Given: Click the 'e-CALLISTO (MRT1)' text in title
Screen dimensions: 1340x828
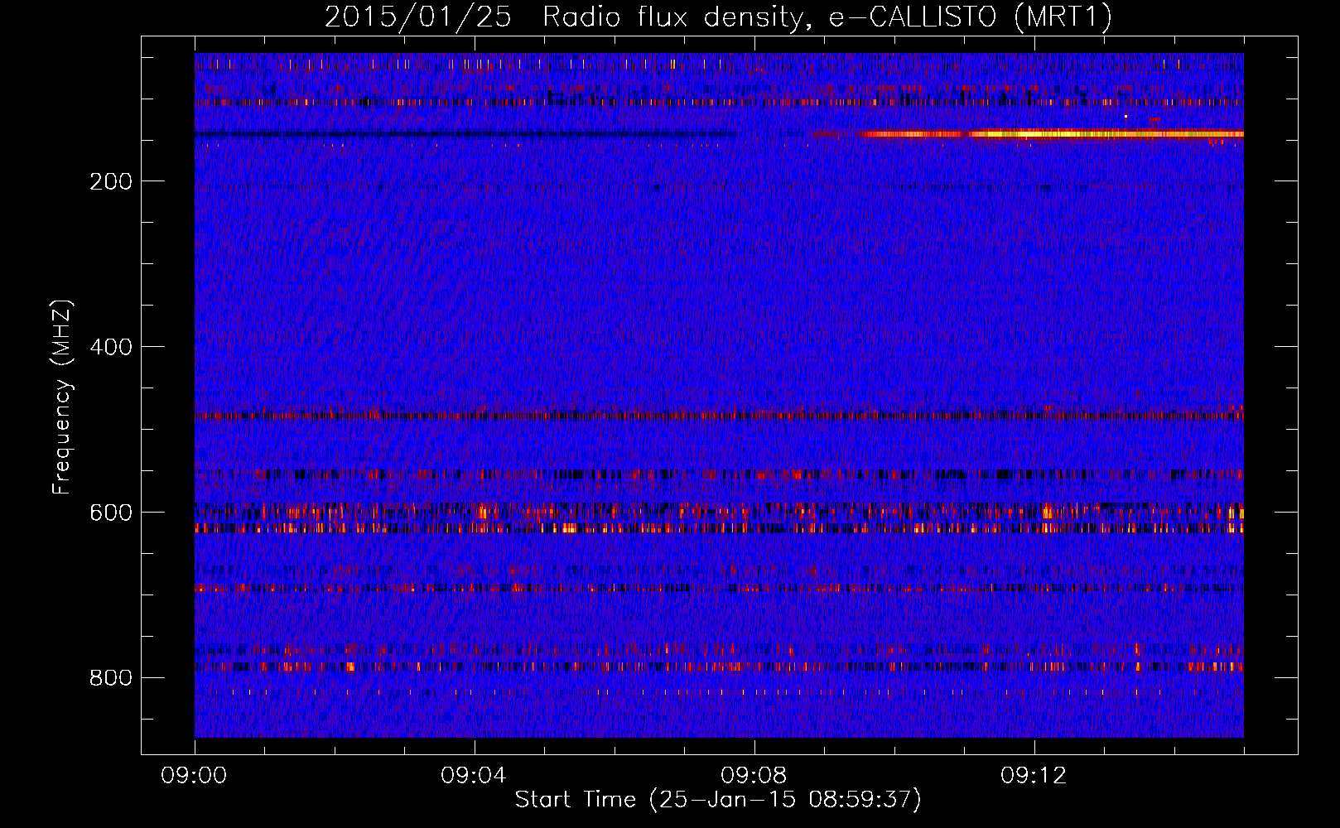Looking at the screenshot, I should tap(971, 18).
